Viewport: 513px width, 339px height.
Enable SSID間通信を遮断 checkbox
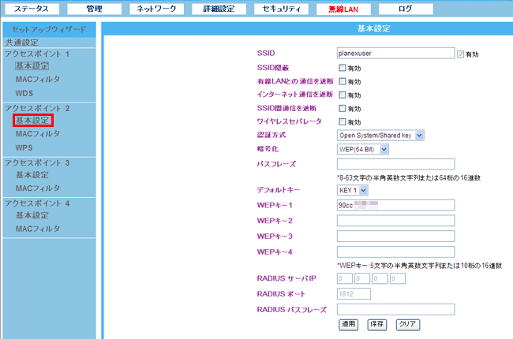(343, 108)
